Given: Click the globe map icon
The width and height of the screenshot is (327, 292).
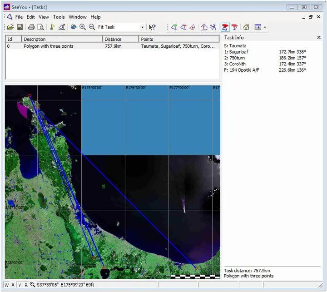Looking at the screenshot, I should tap(73, 27).
